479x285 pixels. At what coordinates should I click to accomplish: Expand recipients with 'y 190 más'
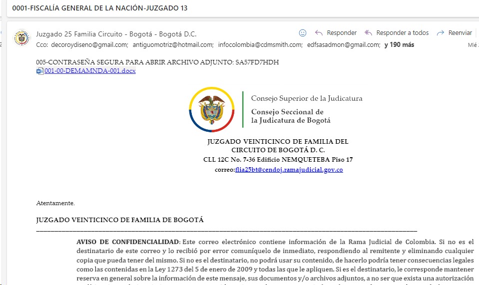coord(399,45)
